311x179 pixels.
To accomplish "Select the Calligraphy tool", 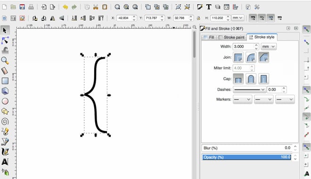I will [x=5, y=152].
